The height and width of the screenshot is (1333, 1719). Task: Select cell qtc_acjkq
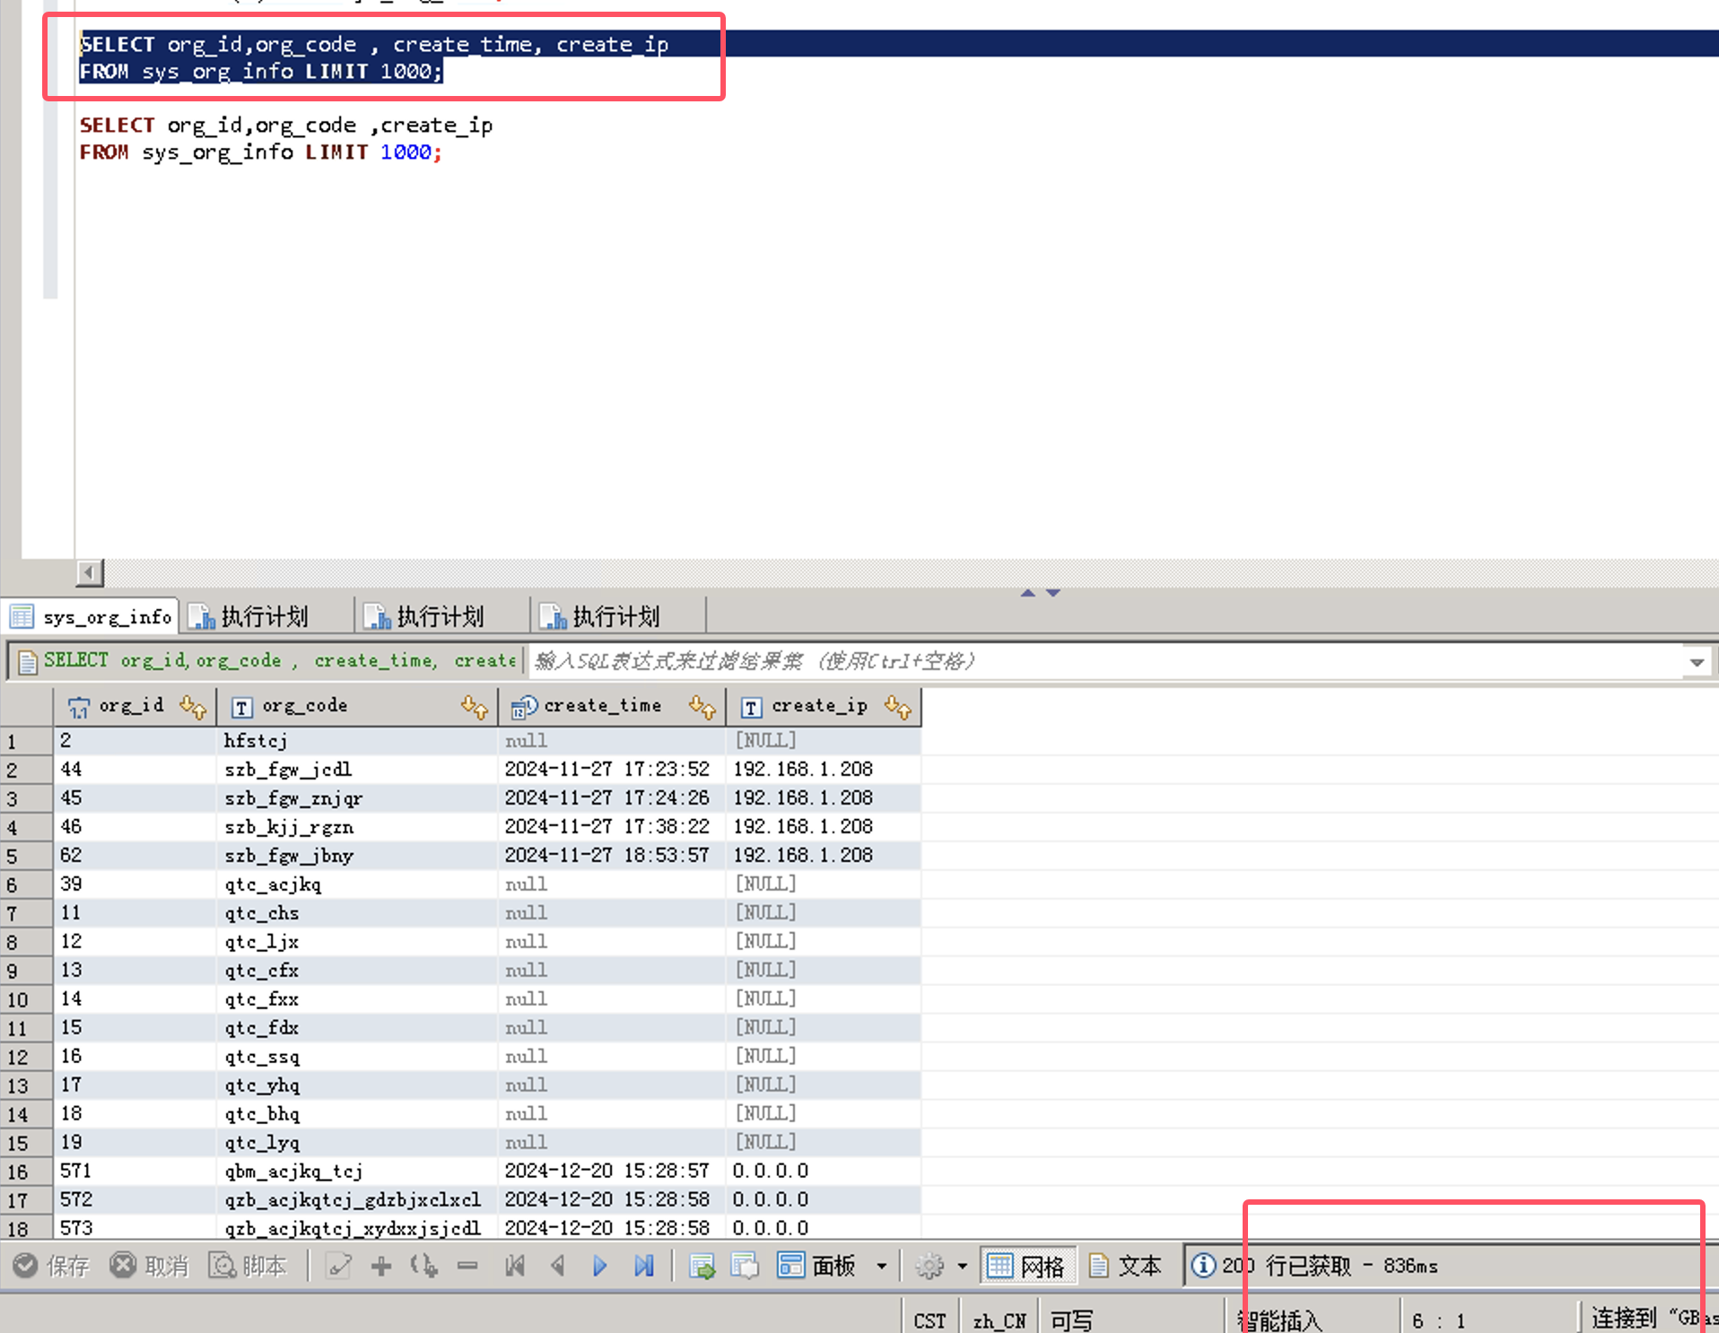pyautogui.click(x=357, y=884)
